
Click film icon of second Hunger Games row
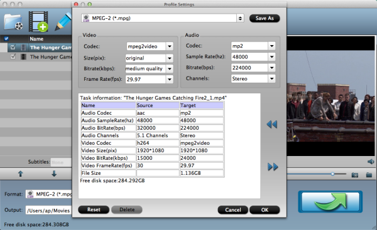tap(23, 57)
